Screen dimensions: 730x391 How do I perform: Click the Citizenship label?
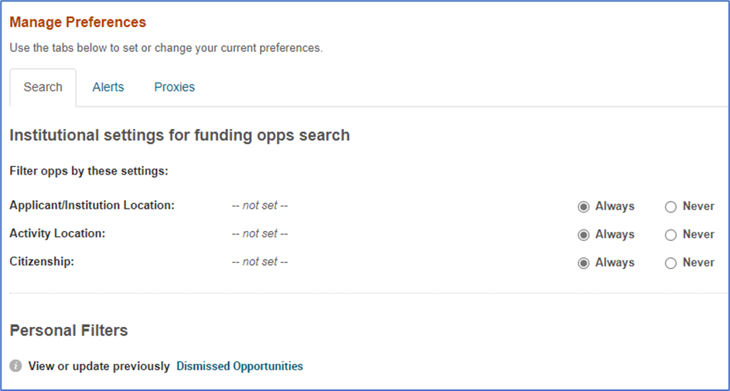(x=42, y=262)
